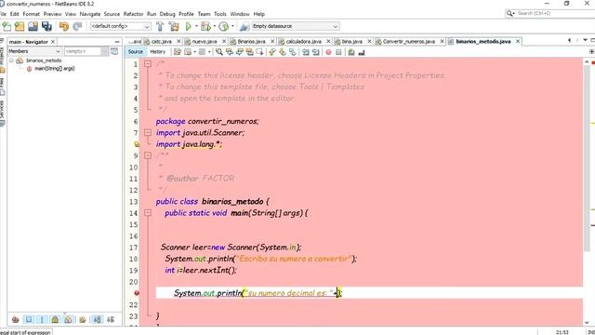
Task: Click the Last Edit editor icon
Action: pos(178,52)
